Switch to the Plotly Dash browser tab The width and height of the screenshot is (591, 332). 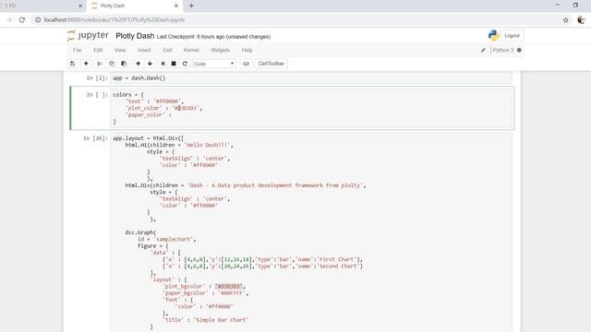coord(134,6)
